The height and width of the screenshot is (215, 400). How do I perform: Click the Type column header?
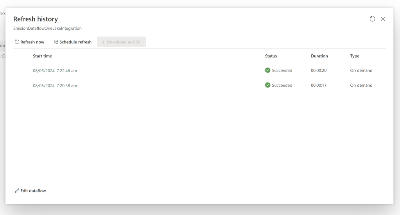tap(355, 56)
